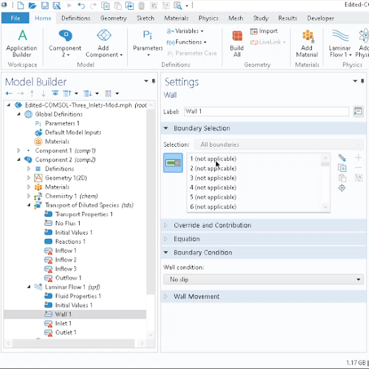Click Add Component in ribbon
Screen dimensions: 369x369
click(104, 44)
